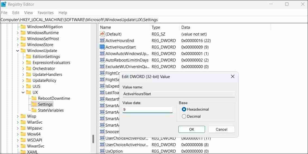Screen dimensions: 308x154
Task: Click the Wisp folder icon
Action: point(23,116)
